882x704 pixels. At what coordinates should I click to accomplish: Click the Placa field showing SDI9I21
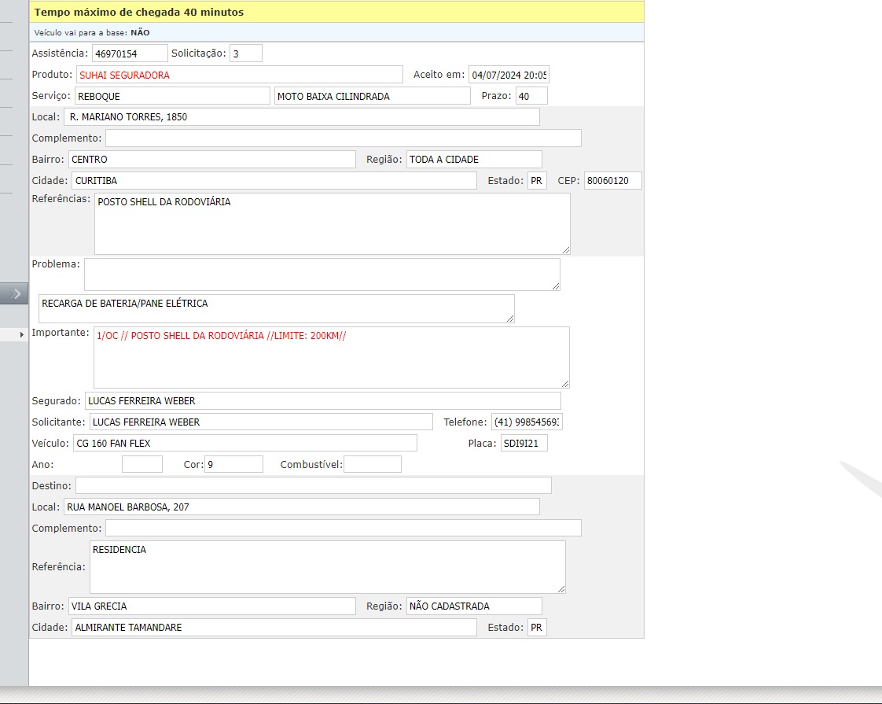524,444
